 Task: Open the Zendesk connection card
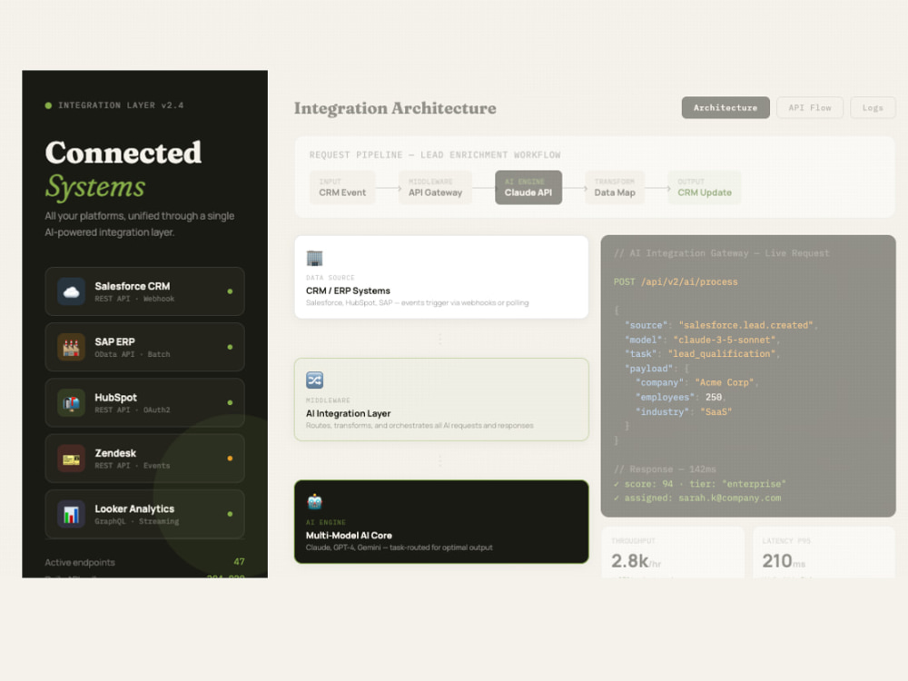[x=144, y=458]
